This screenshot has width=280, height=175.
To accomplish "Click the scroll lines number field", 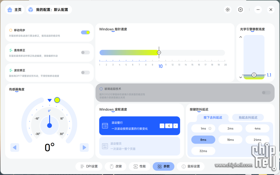I will pos(169,126).
